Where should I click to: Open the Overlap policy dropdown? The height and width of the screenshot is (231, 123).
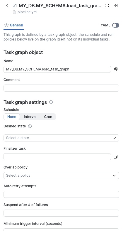pos(61,176)
